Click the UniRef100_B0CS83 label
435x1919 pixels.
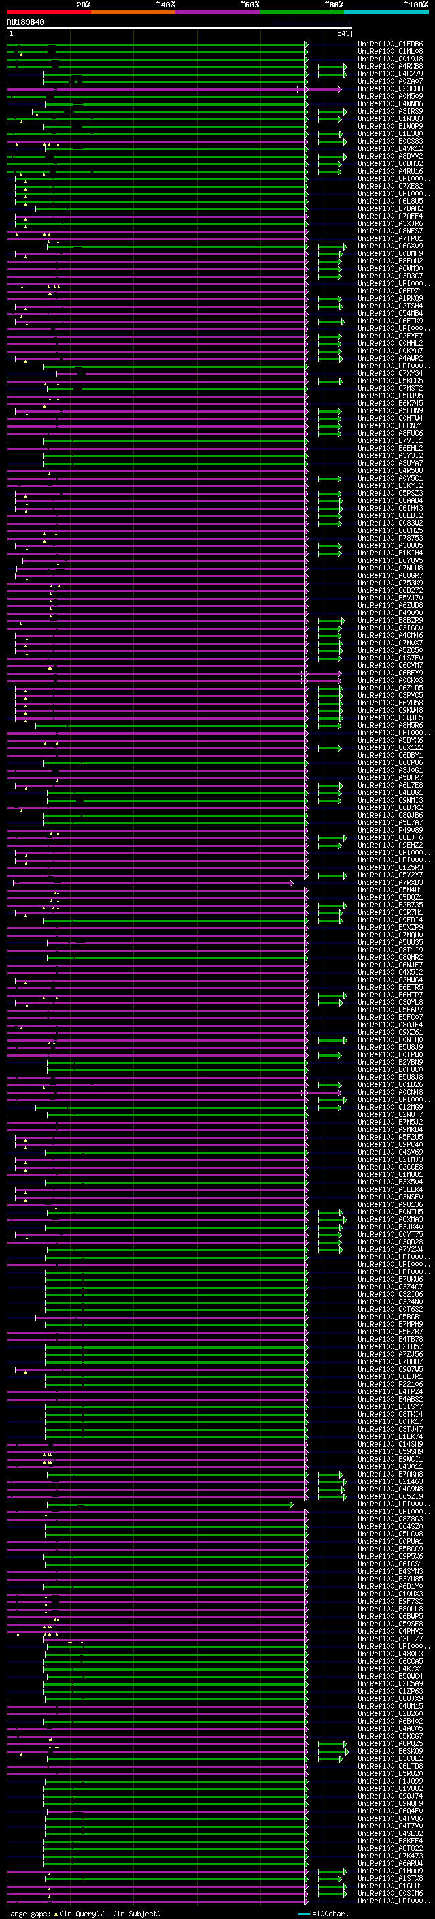pyautogui.click(x=390, y=141)
